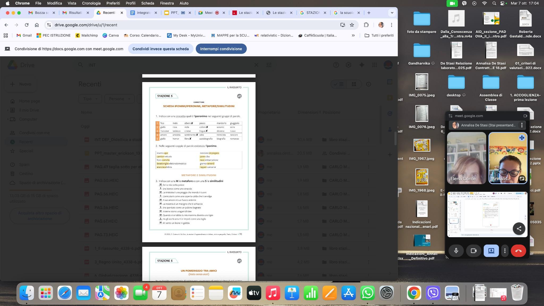Mute microphone in Meet window

pos(456,251)
